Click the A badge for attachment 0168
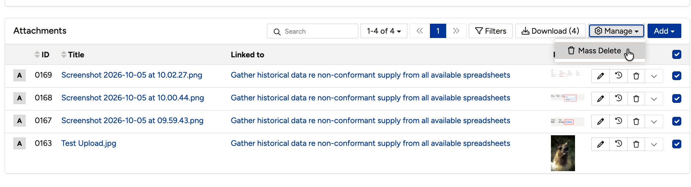The image size is (691, 187). point(19,98)
